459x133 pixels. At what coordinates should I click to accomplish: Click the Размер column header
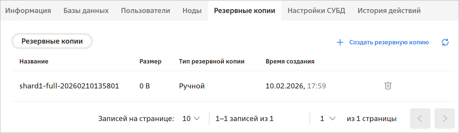150,61
